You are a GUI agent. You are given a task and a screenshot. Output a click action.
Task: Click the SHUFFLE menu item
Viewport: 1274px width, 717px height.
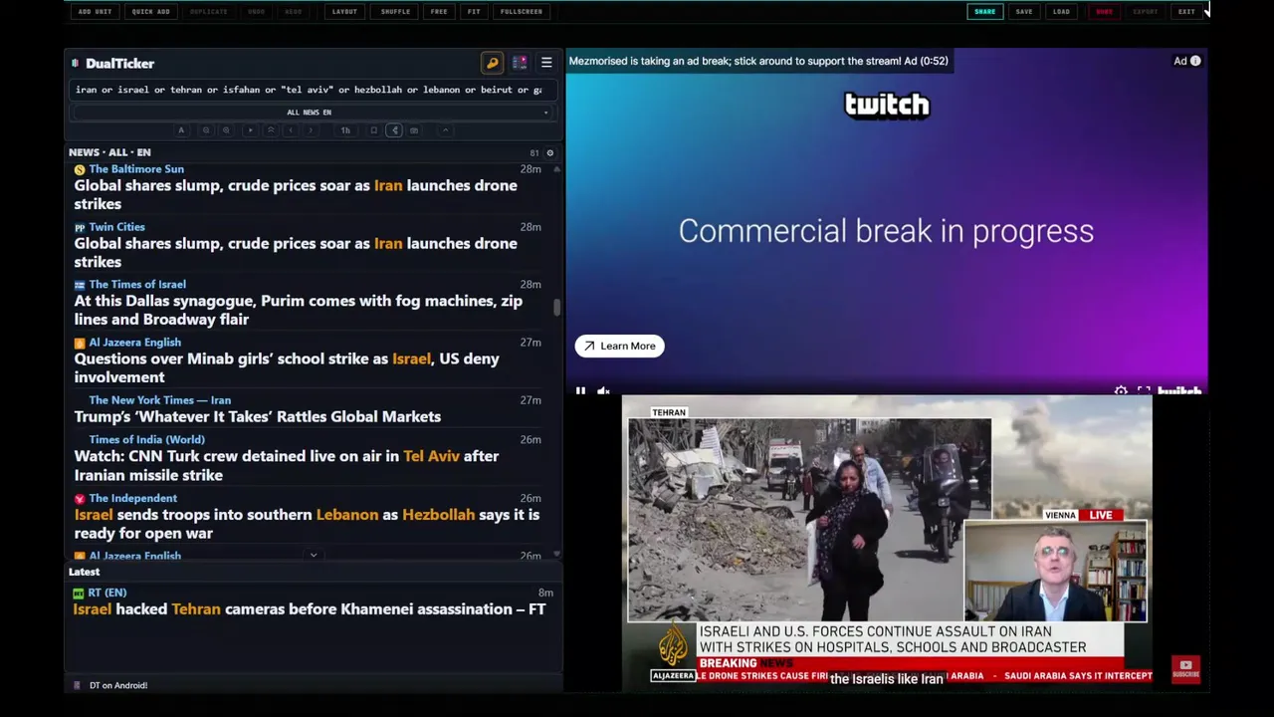395,12
